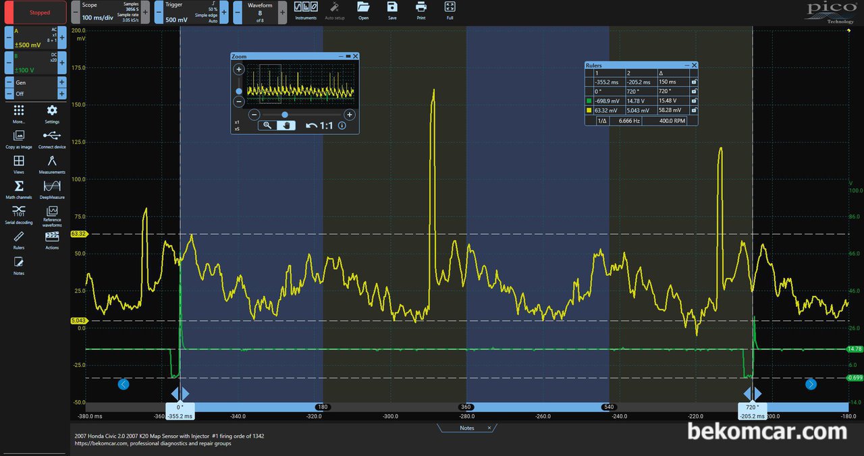Open Reference waveforms tool
Viewport: 864px width, 456px height.
(52, 216)
